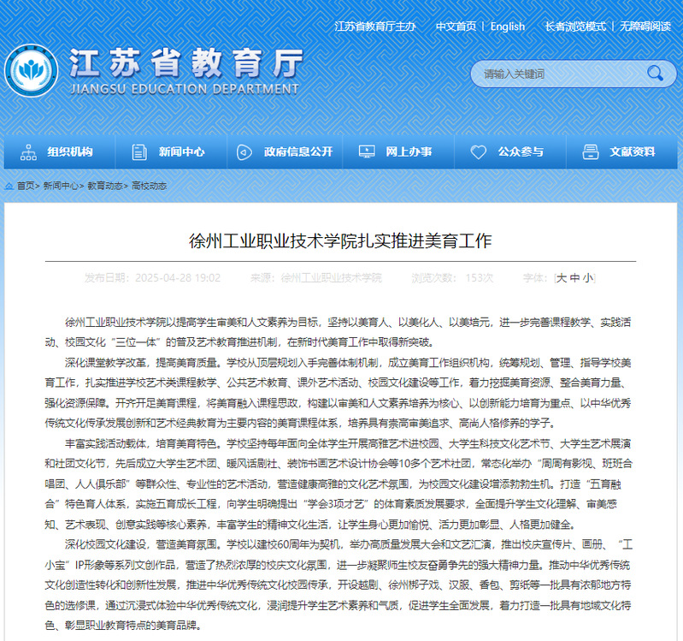Click the publish date 2025-04-28 19:02
The width and height of the screenshot is (683, 641).
coord(178,278)
